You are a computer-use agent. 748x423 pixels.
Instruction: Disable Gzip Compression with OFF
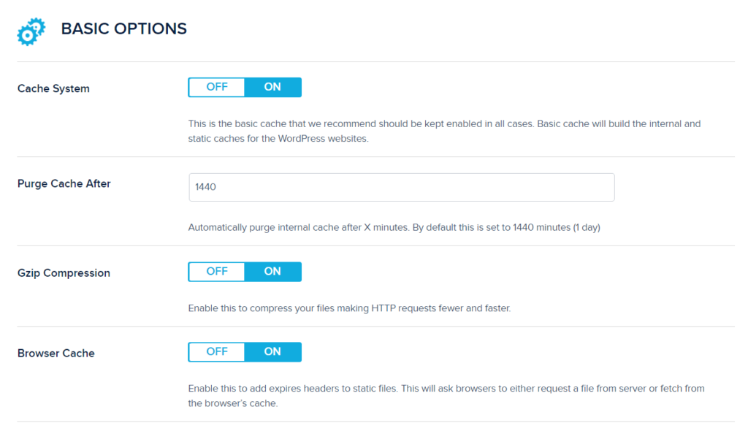tap(217, 272)
